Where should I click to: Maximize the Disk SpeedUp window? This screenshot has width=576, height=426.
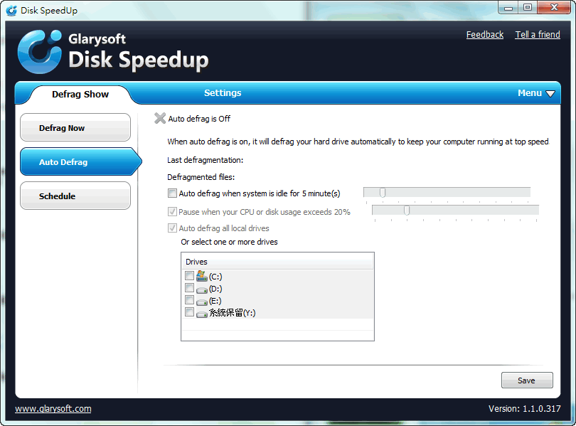tap(528, 8)
